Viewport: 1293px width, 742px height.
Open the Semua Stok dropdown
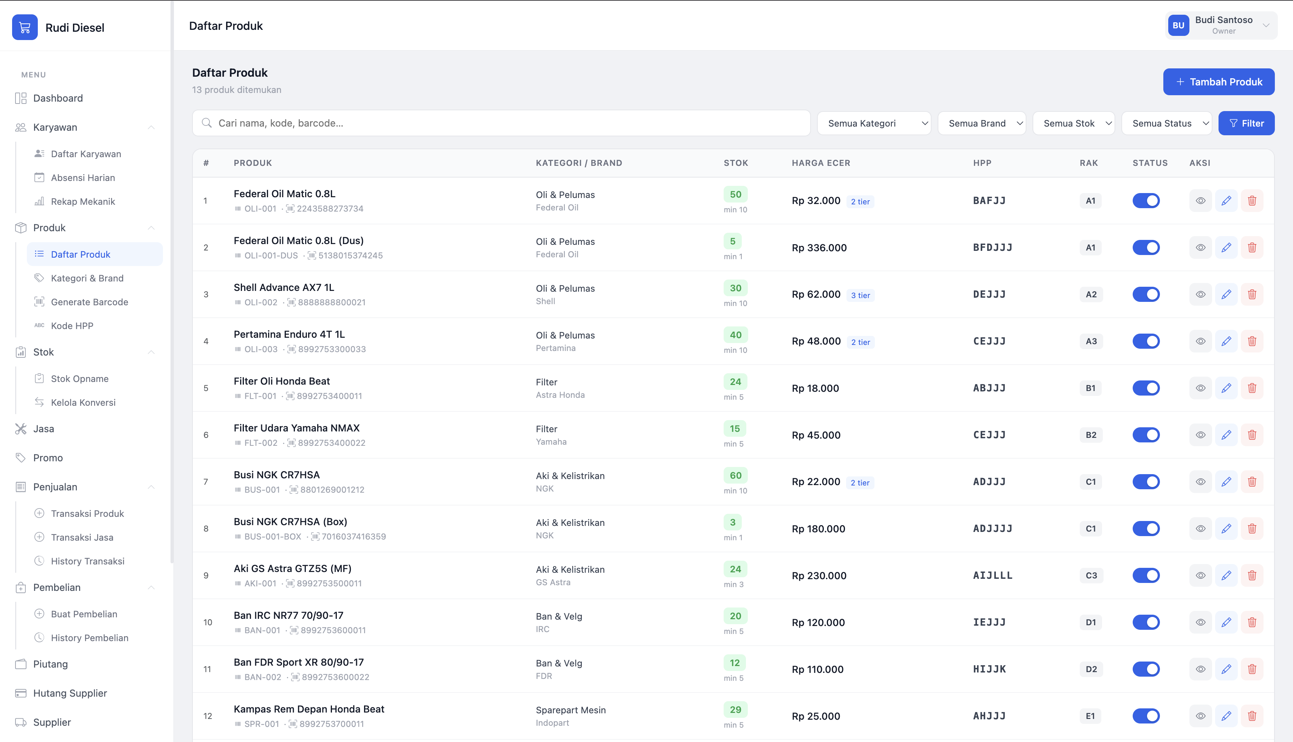tap(1074, 123)
